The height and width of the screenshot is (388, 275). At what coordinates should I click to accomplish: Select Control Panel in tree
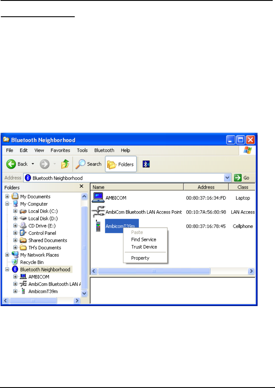point(42,233)
